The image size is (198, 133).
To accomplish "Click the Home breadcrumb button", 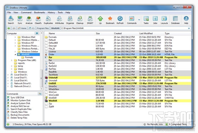I will pos(22,28).
